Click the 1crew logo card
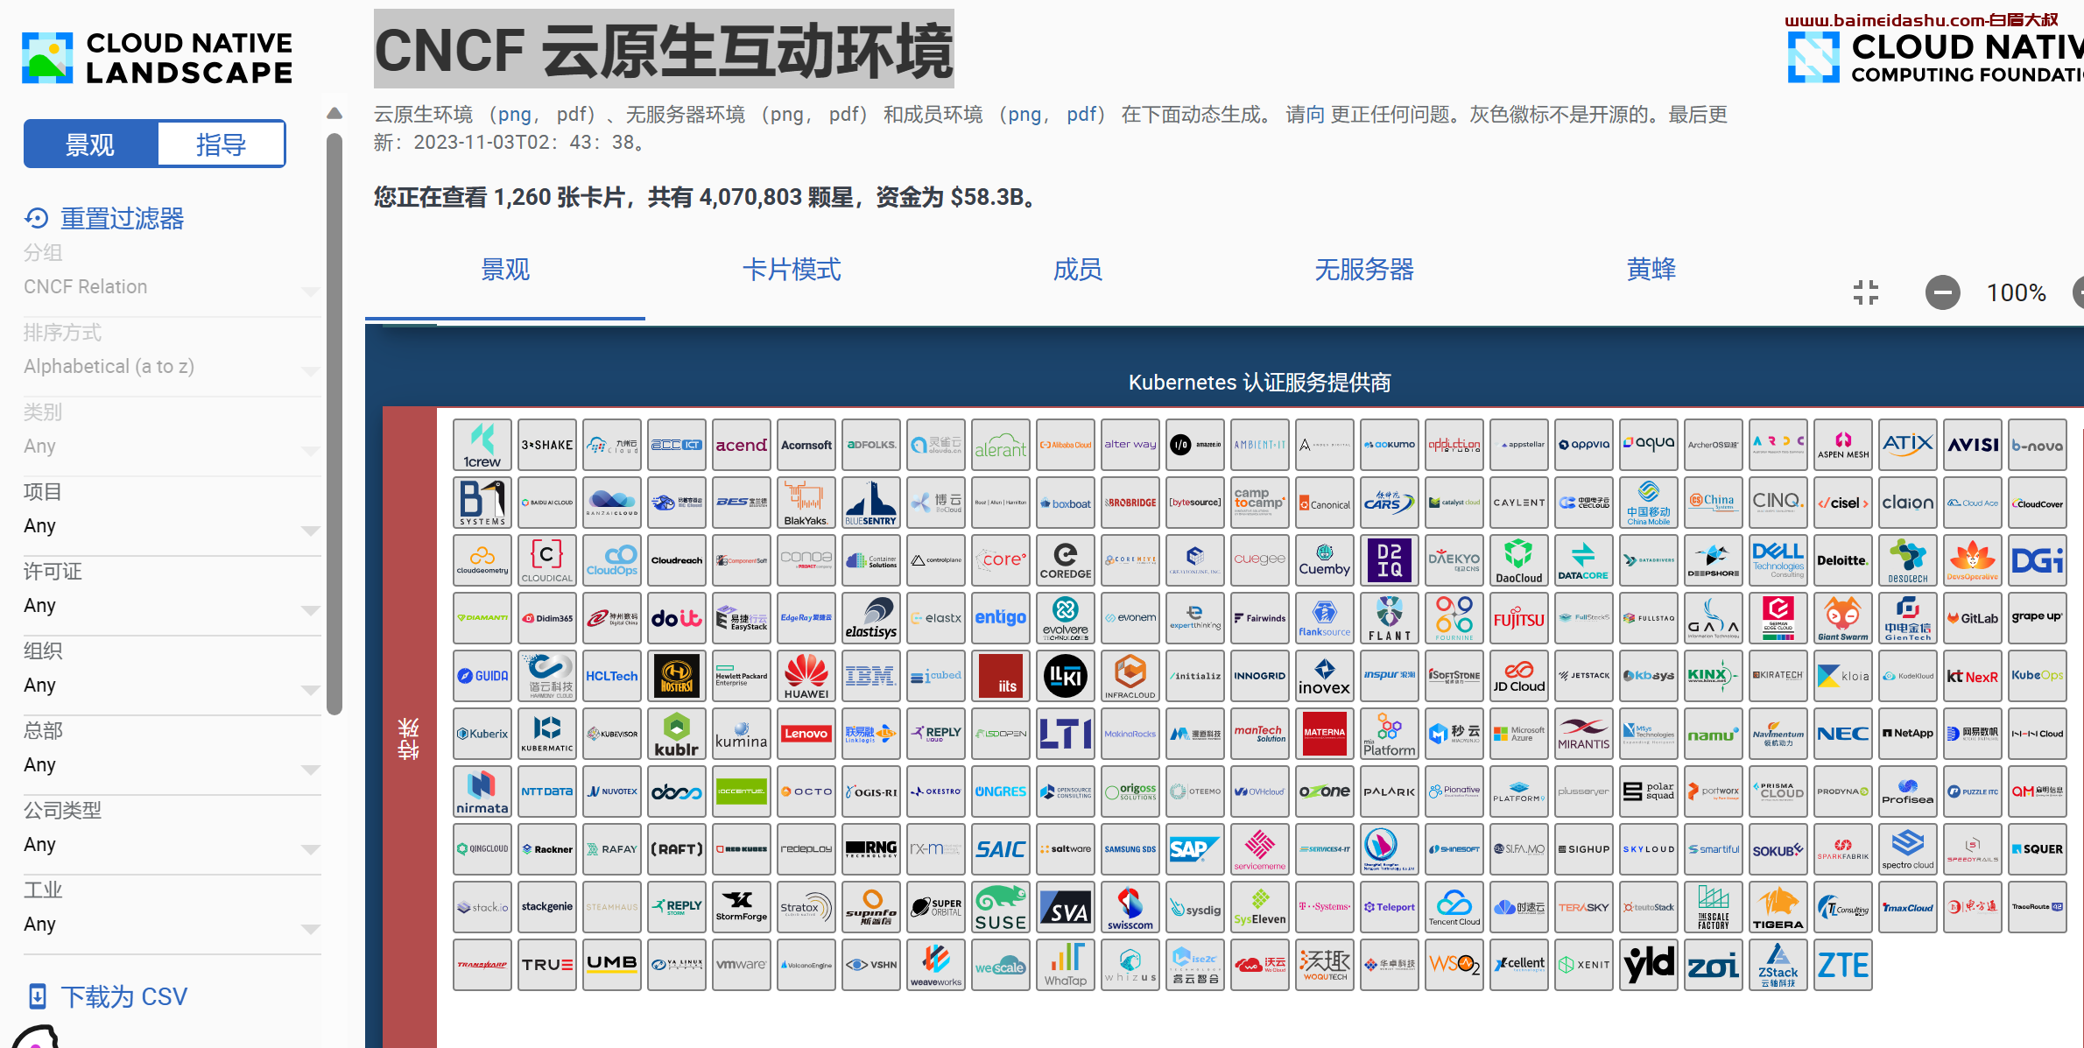2084x1048 pixels. [482, 445]
